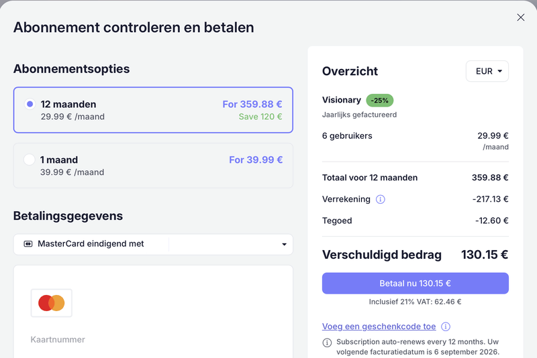
Task: Click the info icon next to Verrekening
Action: click(381, 199)
